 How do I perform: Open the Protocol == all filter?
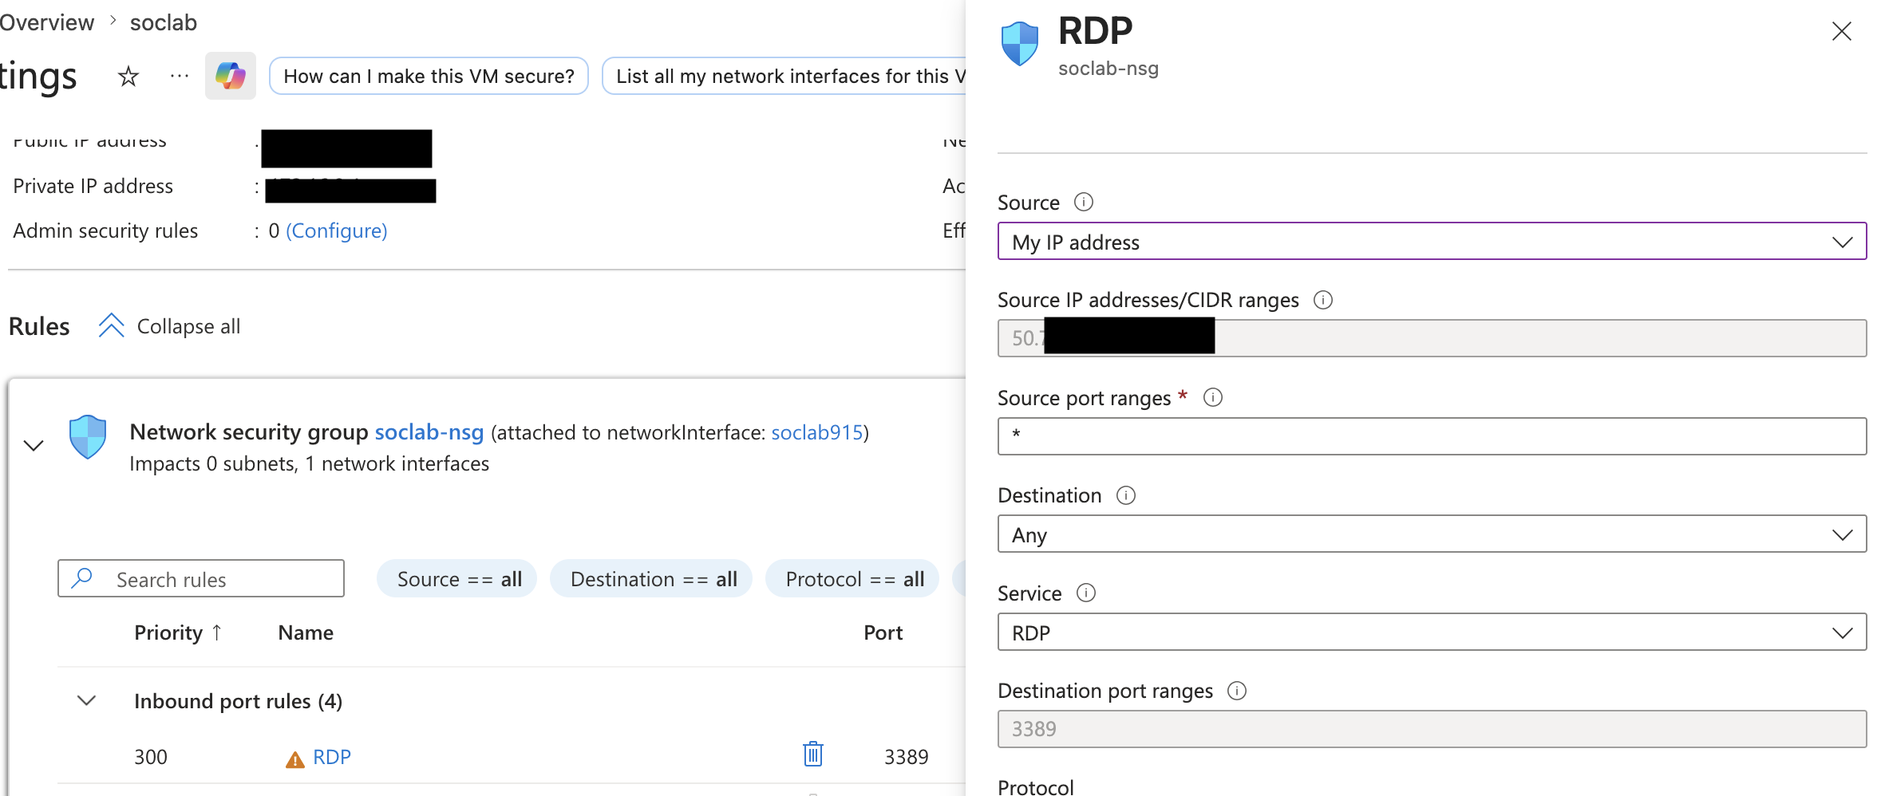click(x=853, y=578)
